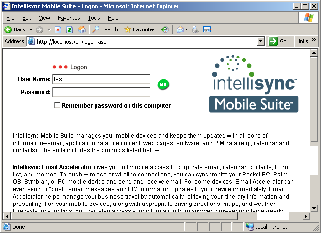Click the Stop loading icon
This screenshot has height=233, width=321.
tap(58, 30)
